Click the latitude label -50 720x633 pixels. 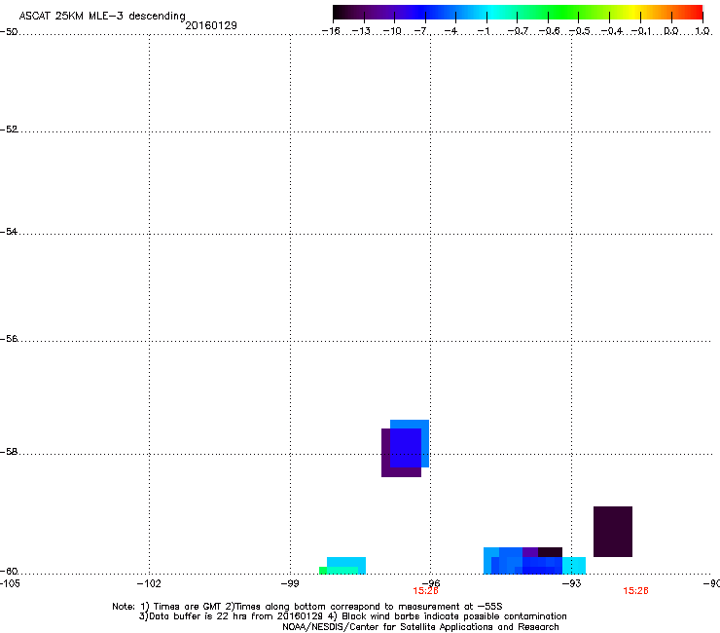tap(9, 32)
